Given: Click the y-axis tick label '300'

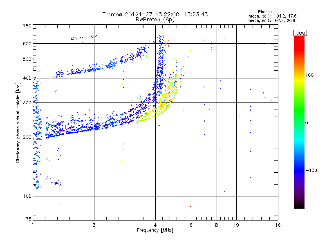Looking at the screenshot, I should (x=27, y=103).
